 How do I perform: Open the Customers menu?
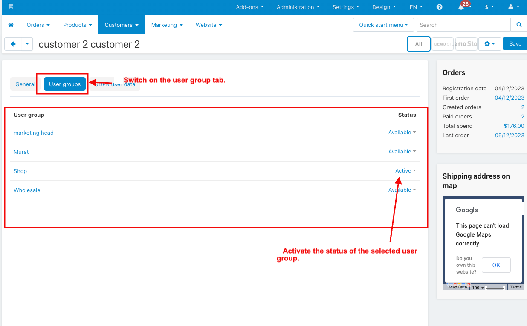click(x=121, y=25)
